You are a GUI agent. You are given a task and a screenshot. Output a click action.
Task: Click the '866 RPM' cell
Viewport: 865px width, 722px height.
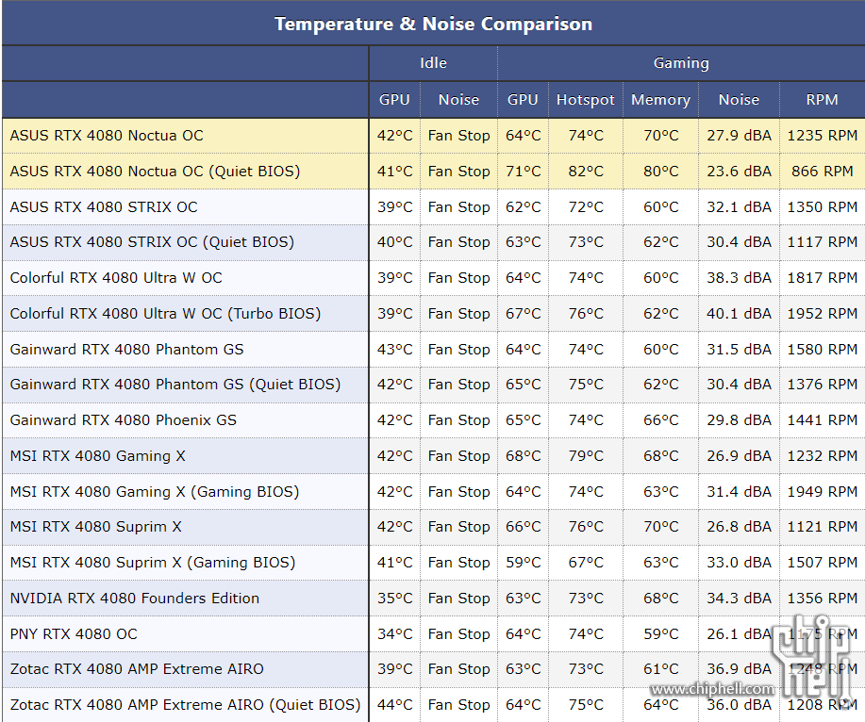pyautogui.click(x=822, y=172)
